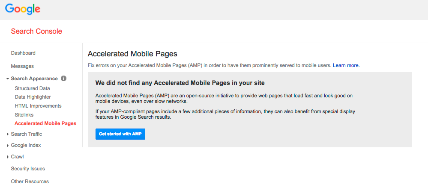Open Search Traffic menu item
This screenshot has width=428, height=193.
pyautogui.click(x=27, y=134)
